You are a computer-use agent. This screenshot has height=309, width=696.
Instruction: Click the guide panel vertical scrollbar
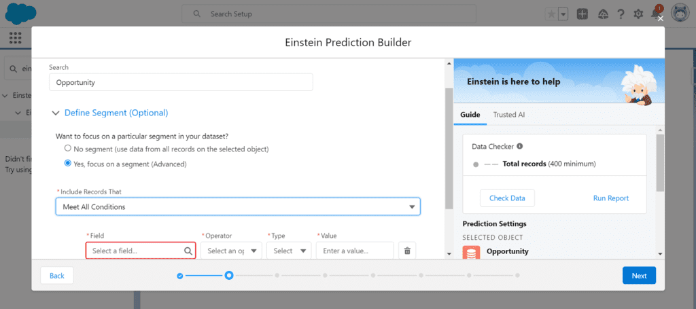tap(660, 163)
